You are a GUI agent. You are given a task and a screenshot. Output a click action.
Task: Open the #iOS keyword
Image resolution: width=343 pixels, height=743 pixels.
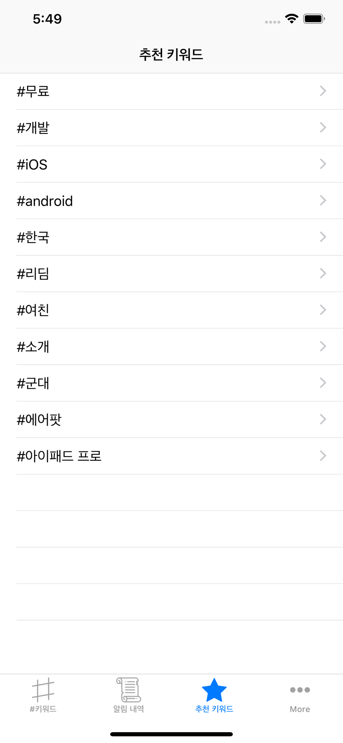tap(171, 164)
